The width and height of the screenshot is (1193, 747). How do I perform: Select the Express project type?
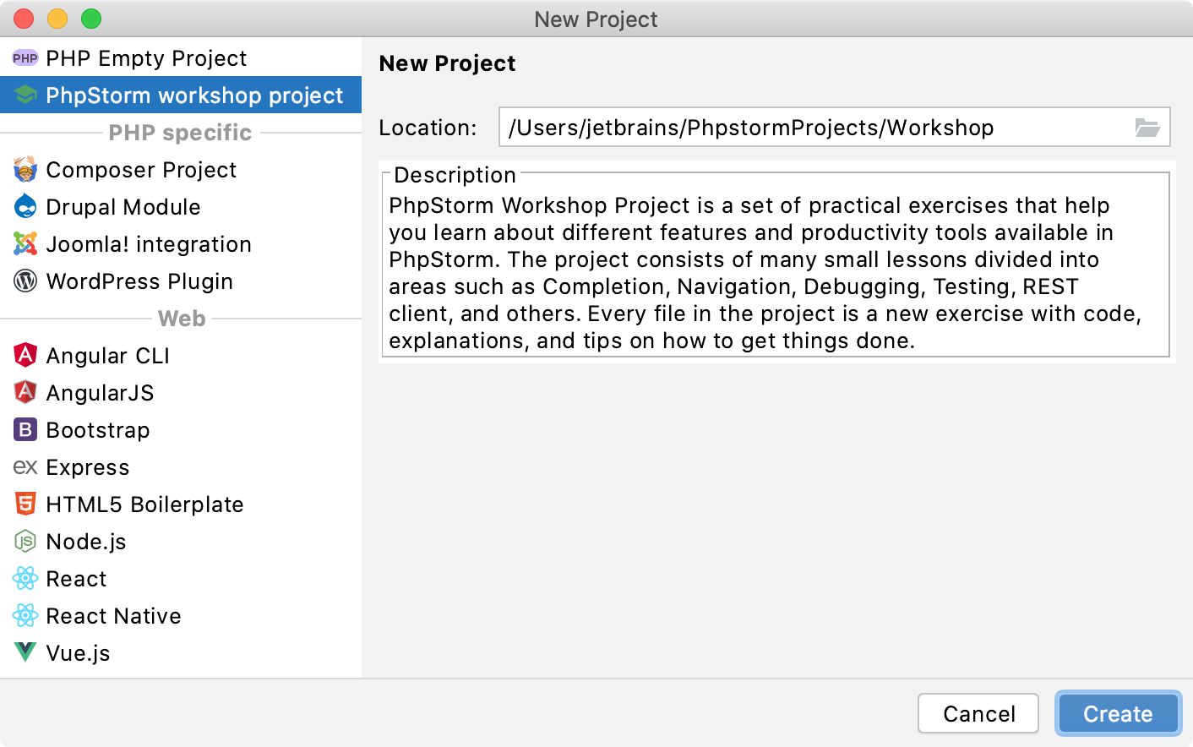pyautogui.click(x=87, y=466)
